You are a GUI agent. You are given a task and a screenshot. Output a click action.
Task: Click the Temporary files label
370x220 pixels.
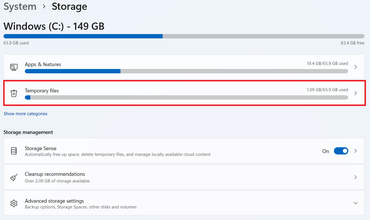click(x=42, y=91)
